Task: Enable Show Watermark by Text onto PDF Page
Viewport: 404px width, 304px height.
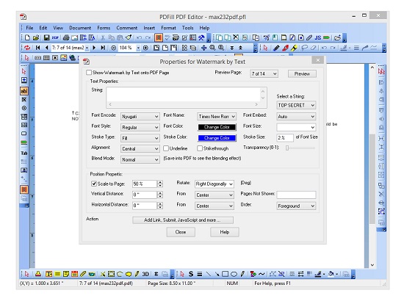Action: (x=89, y=73)
